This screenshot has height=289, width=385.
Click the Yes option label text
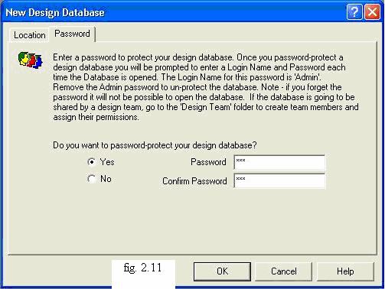(107, 162)
